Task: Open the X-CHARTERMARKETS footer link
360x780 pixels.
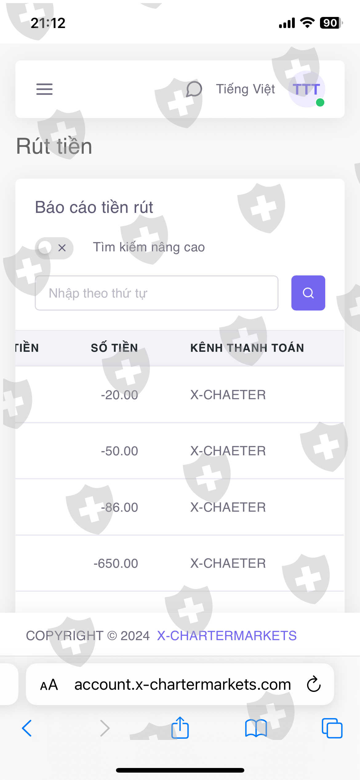Action: [226, 636]
